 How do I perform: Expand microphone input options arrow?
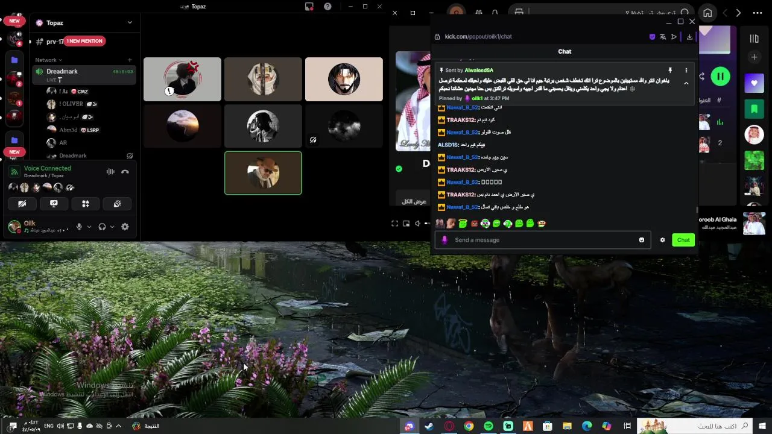[x=89, y=227]
